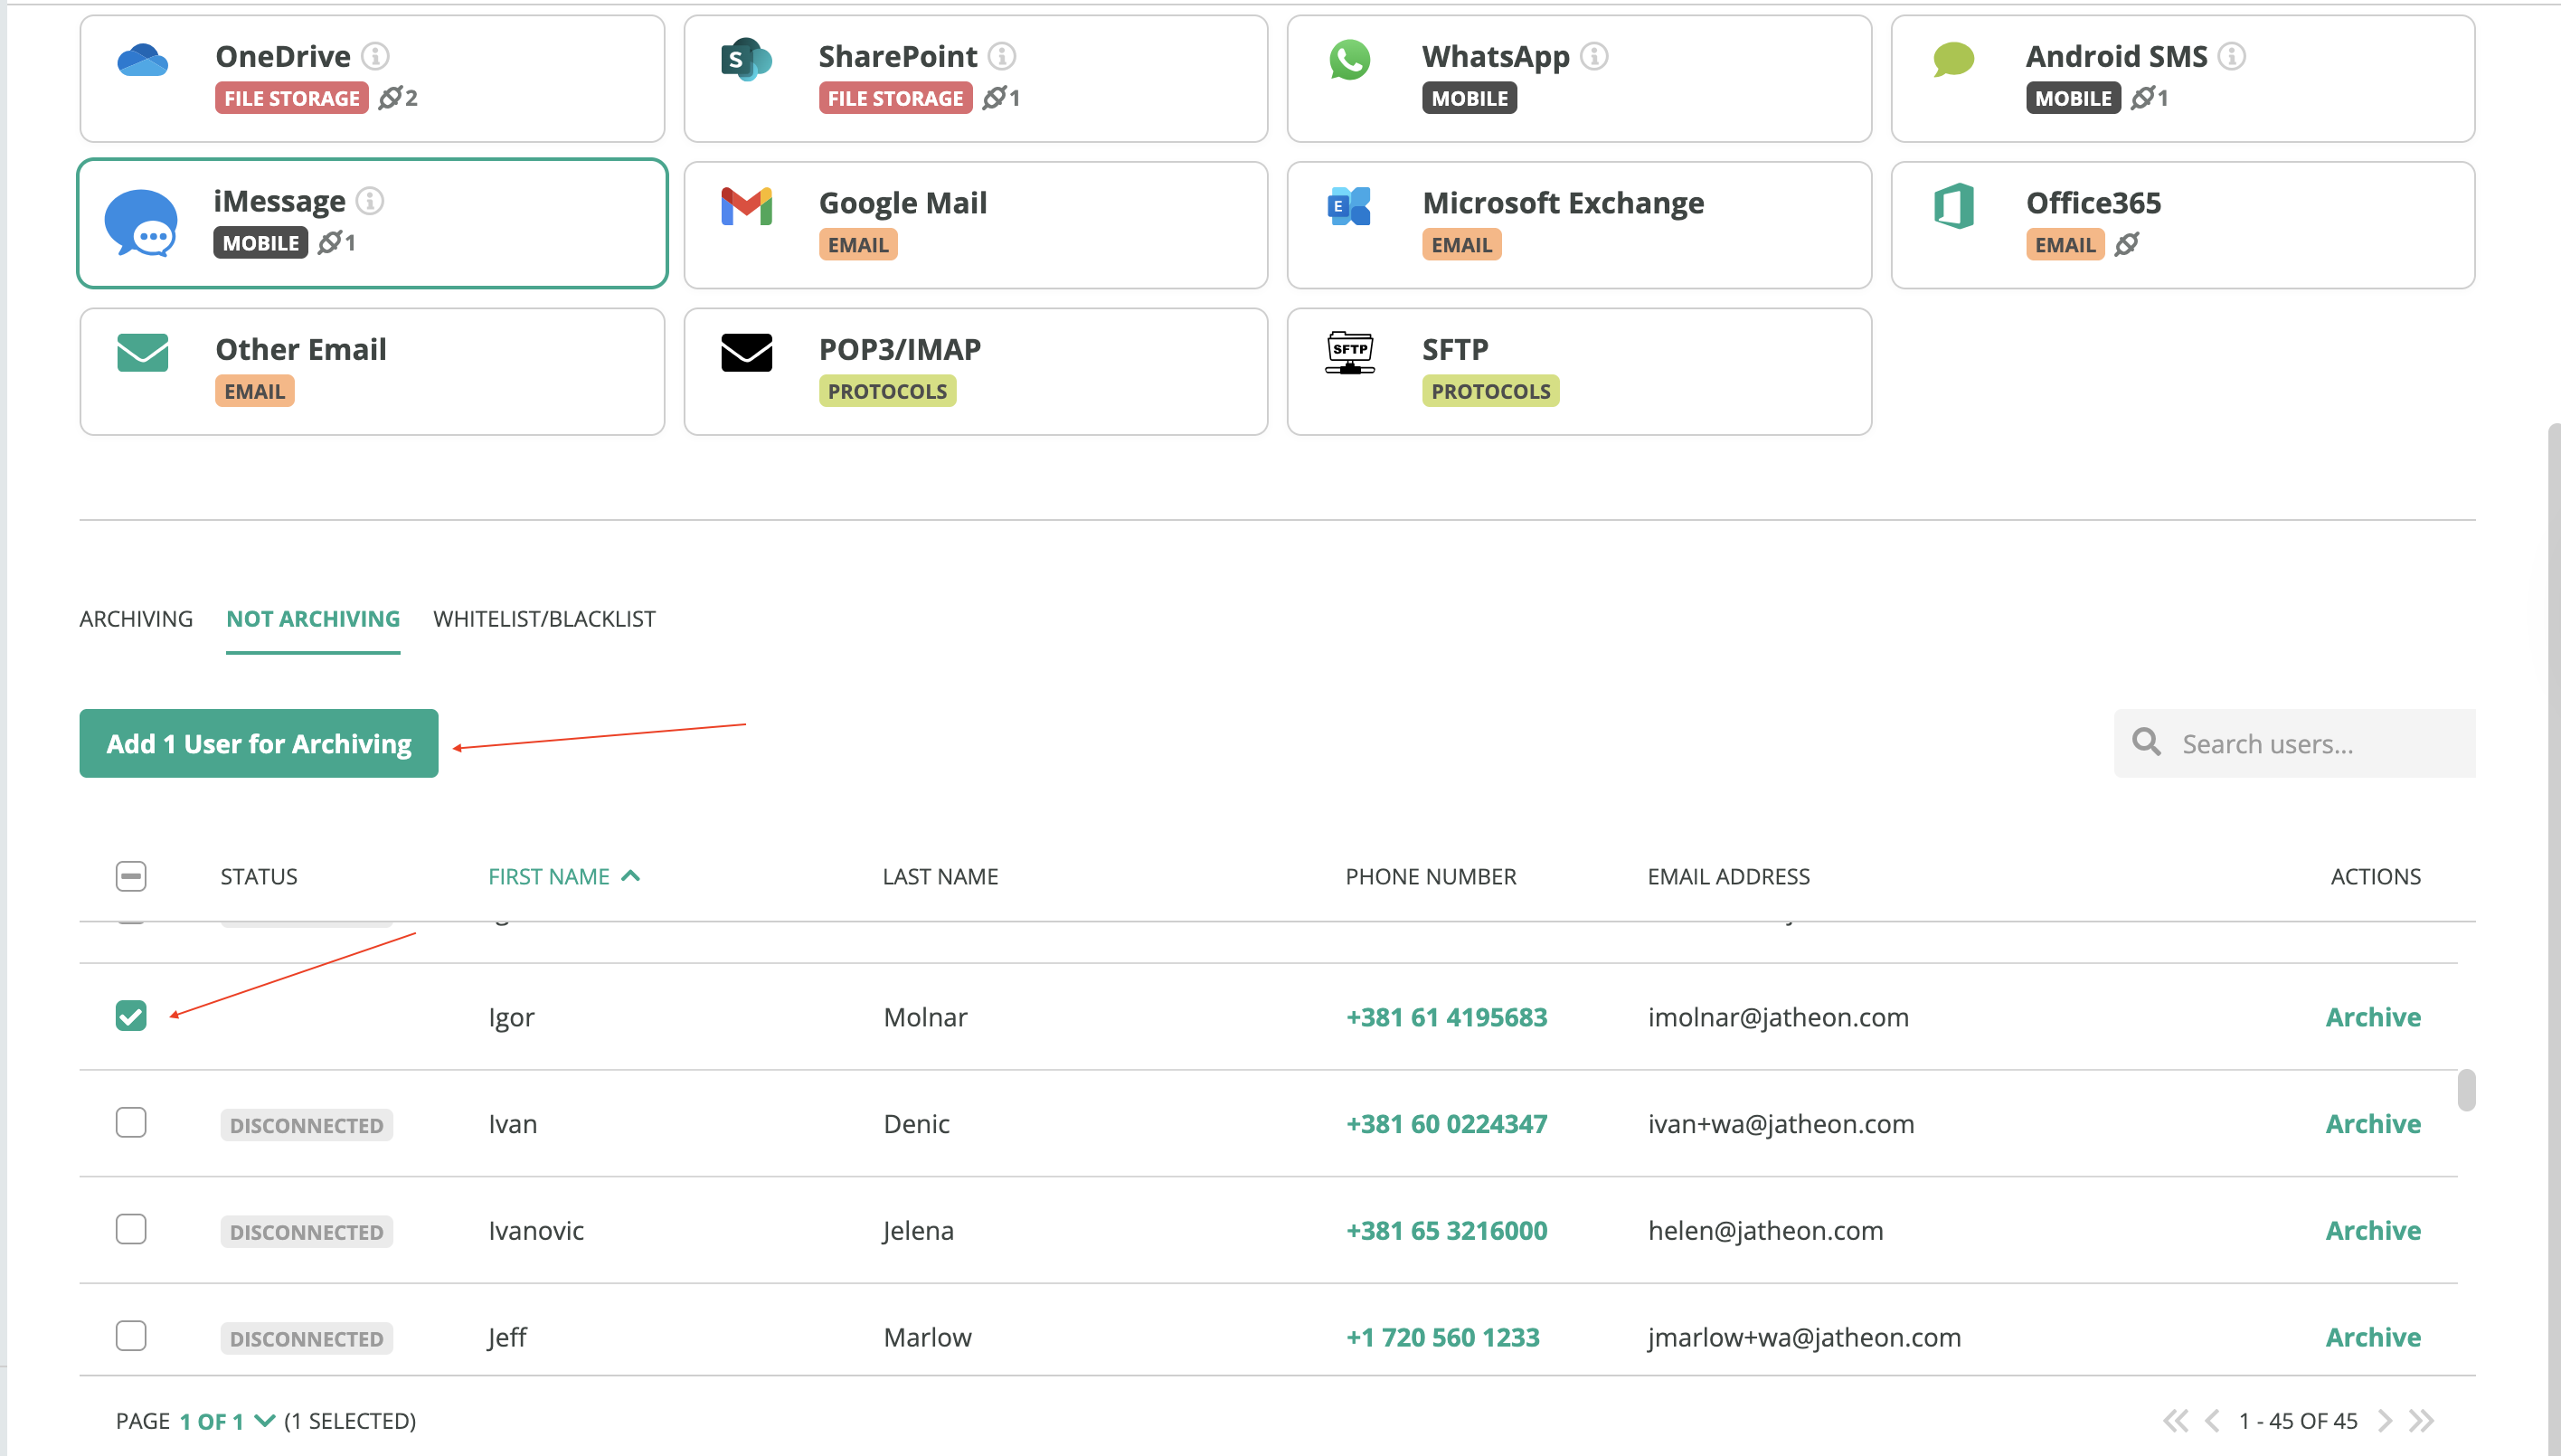This screenshot has height=1456, width=2561.
Task: Click the Android SMS connections plug icon
Action: [2142, 98]
